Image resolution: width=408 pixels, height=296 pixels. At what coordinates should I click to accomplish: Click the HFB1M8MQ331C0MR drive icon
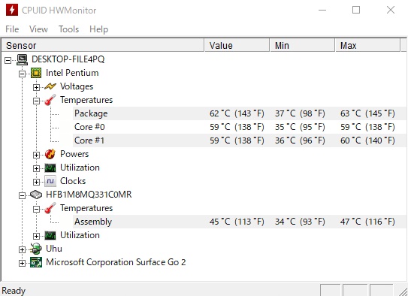pyautogui.click(x=36, y=195)
